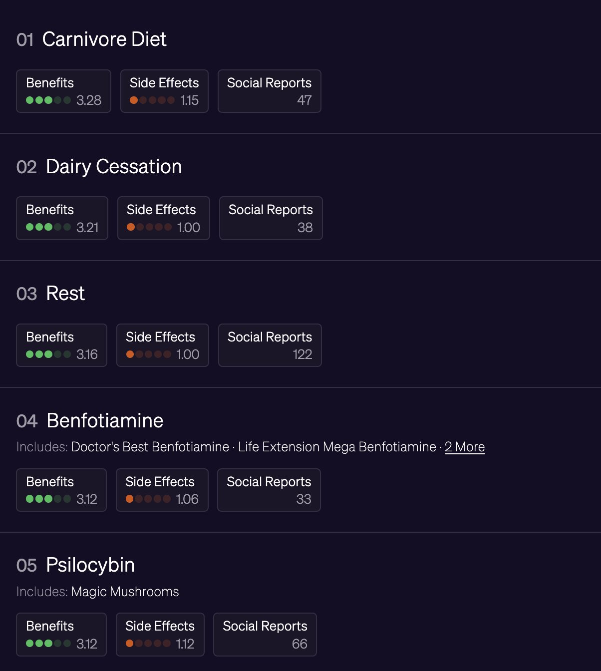Click Carnivore Diet Benefits 3.28 card
The height and width of the screenshot is (671, 601).
(x=63, y=91)
